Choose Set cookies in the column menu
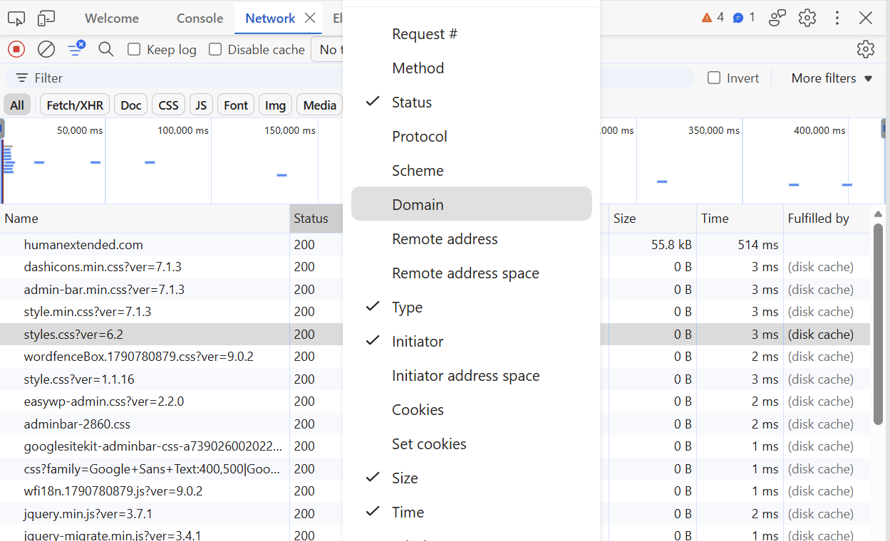This screenshot has height=541, width=890. [472, 443]
